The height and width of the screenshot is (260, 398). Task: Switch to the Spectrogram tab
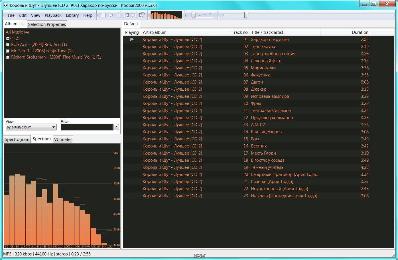17,139
